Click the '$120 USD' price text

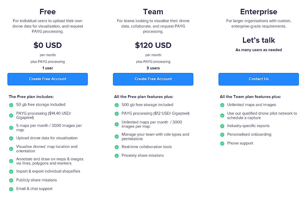click(x=153, y=45)
